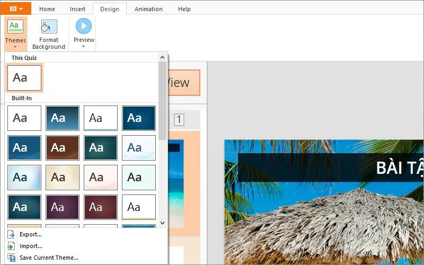Click the Built-In section header
This screenshot has width=424, height=265.
click(x=22, y=98)
